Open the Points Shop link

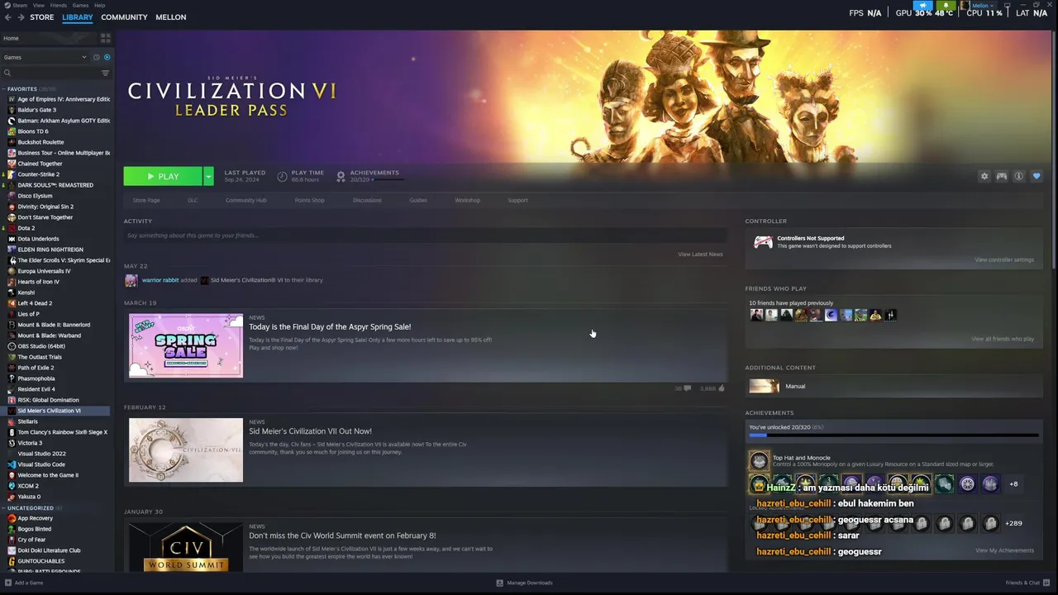pos(310,200)
